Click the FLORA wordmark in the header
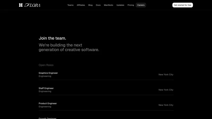 coord(32,5)
